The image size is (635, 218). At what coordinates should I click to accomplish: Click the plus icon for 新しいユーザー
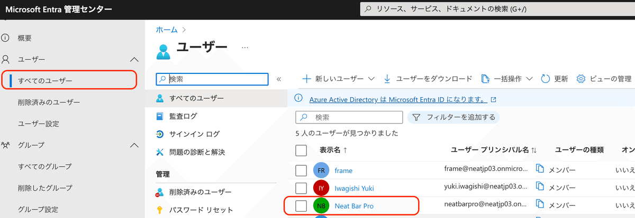click(306, 79)
